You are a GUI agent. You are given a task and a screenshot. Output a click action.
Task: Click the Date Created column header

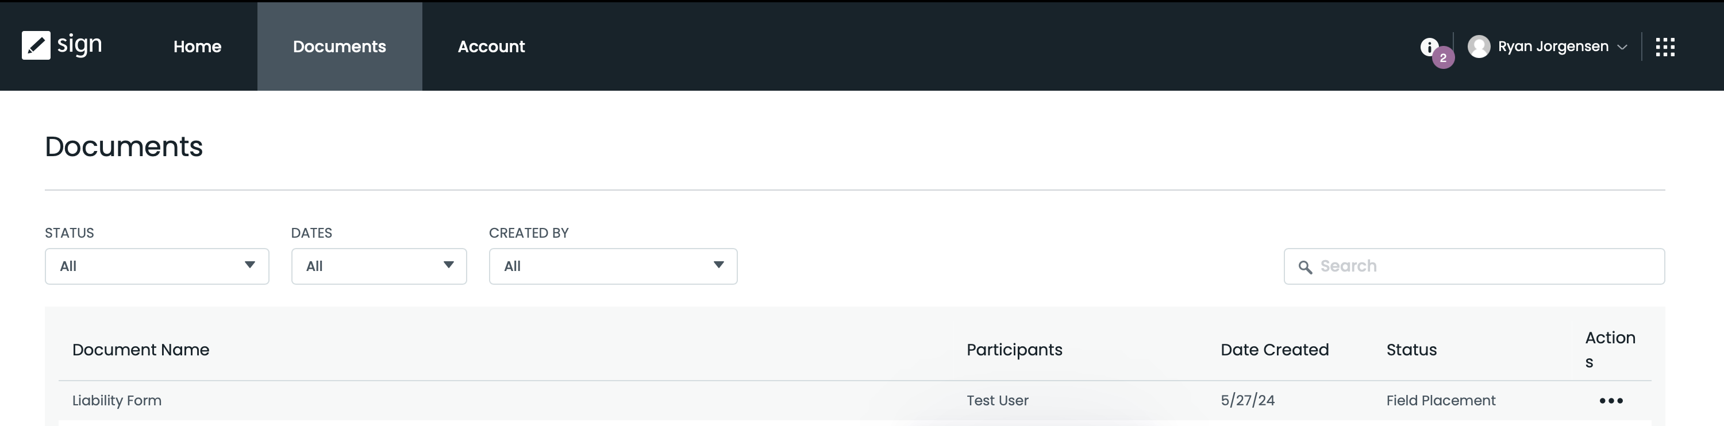[1274, 349]
